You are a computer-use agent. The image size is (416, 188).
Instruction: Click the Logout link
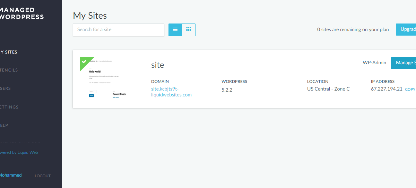click(x=43, y=176)
